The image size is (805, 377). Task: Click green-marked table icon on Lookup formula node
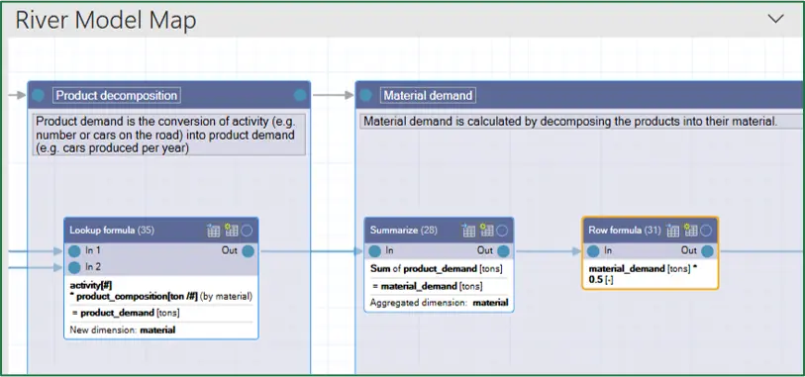point(231,231)
